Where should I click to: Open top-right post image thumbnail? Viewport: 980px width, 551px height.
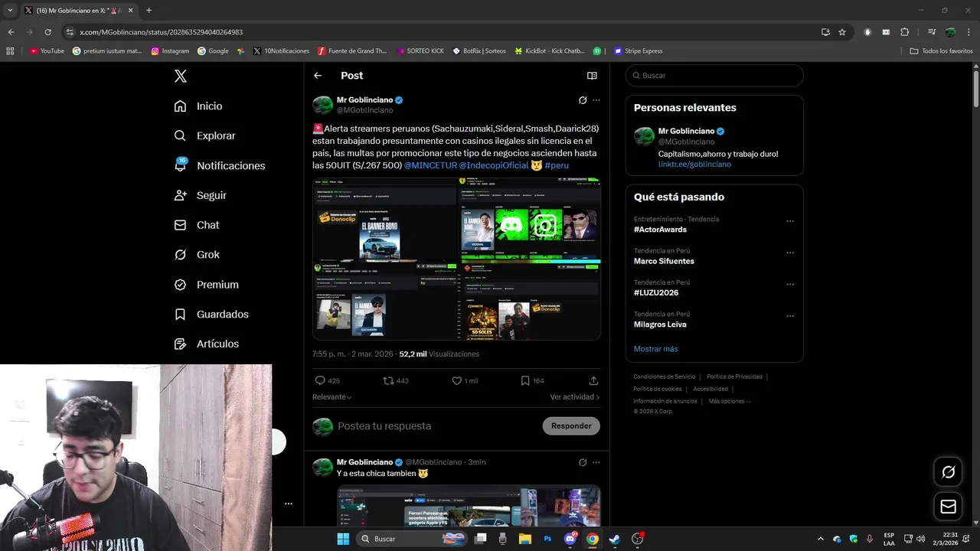530,218
